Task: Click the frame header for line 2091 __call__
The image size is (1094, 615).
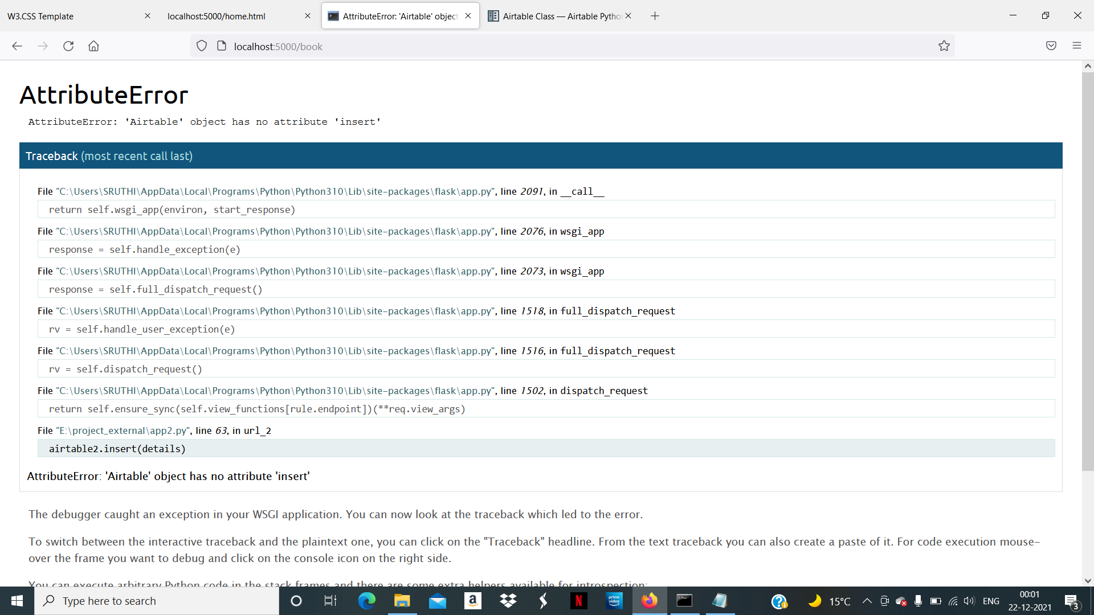Action: 321,191
